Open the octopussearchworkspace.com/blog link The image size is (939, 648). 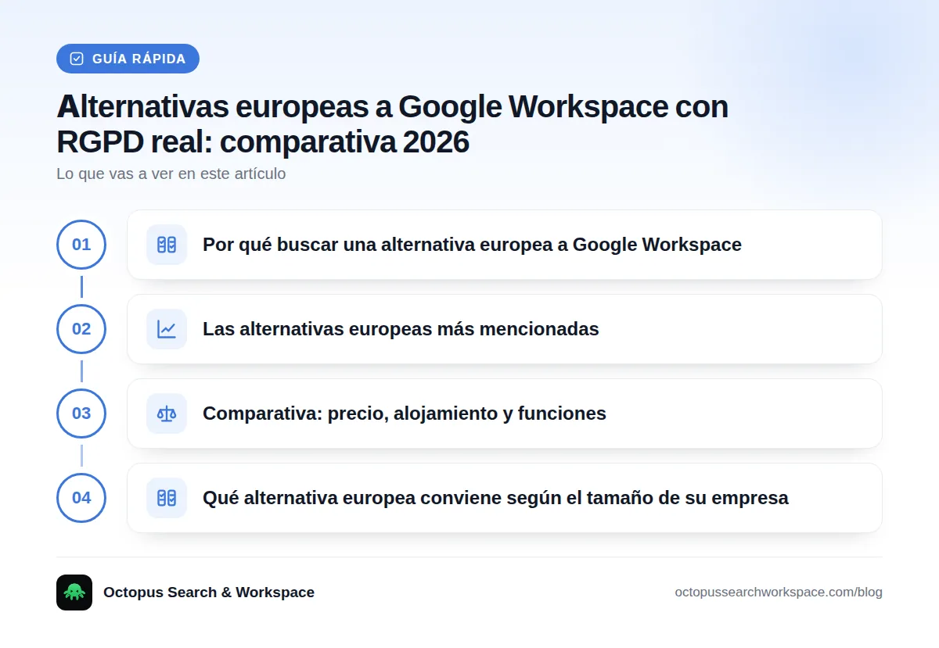779,593
